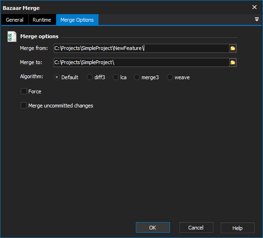Image resolution: width=263 pixels, height=238 pixels.
Task: Open Help for Bazaar Merge
Action: [x=238, y=228]
